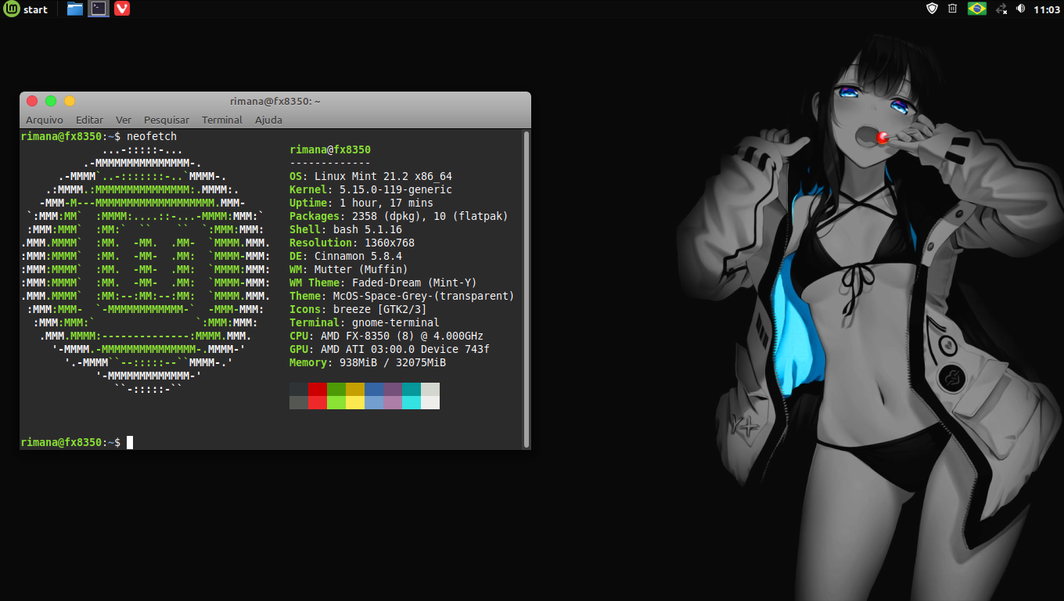Open the disconnected network tray icon
Viewport: 1064px width, 601px height.
(1001, 9)
